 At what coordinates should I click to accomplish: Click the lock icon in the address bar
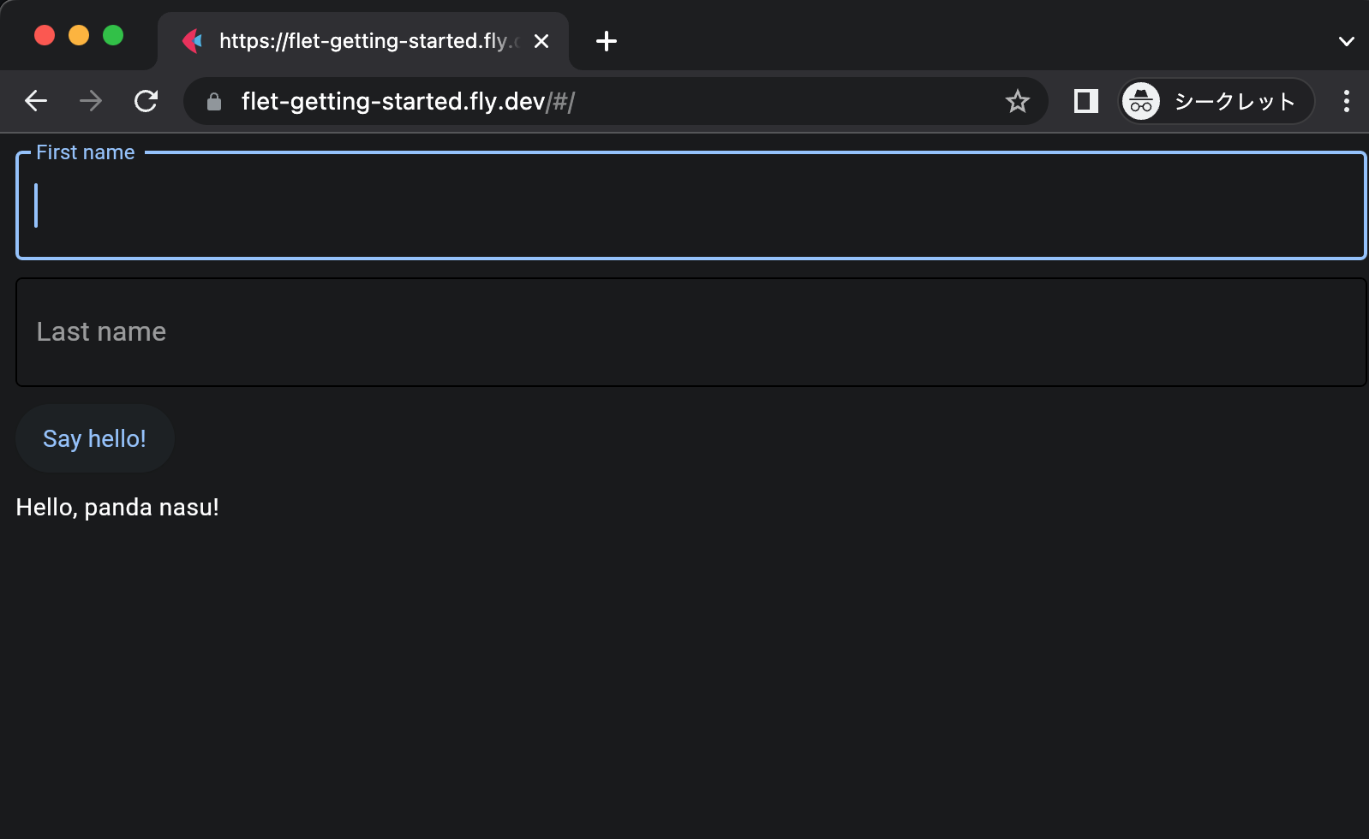tap(214, 102)
